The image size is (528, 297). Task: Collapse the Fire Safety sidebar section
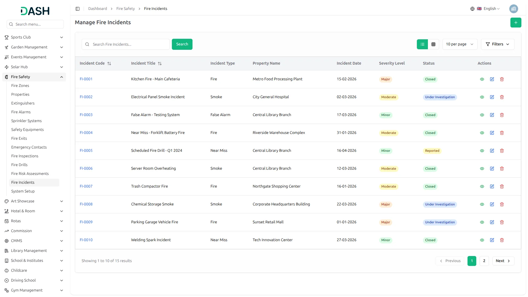pos(62,77)
